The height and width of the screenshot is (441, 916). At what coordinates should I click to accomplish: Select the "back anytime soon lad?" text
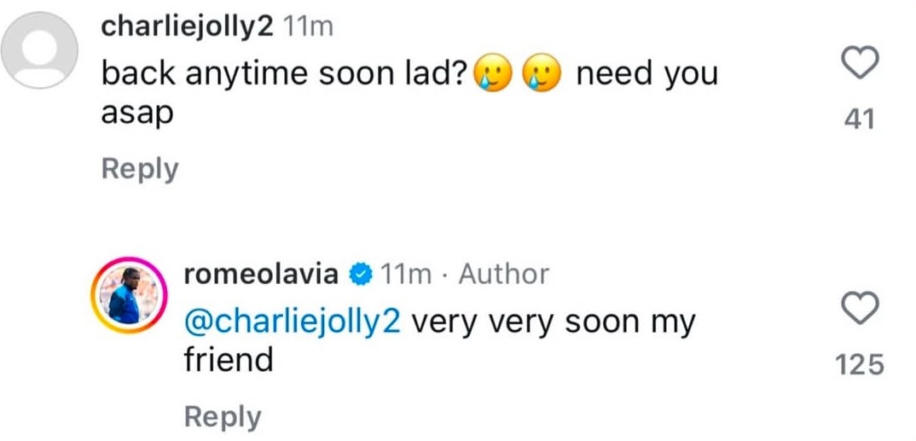283,75
